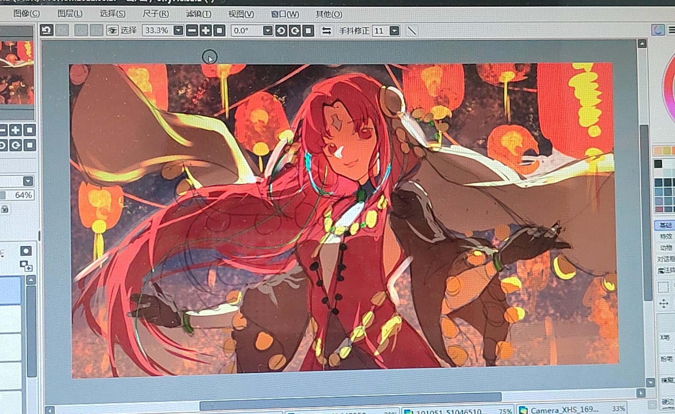Open the rotation angle dropdown arrow

(x=268, y=30)
